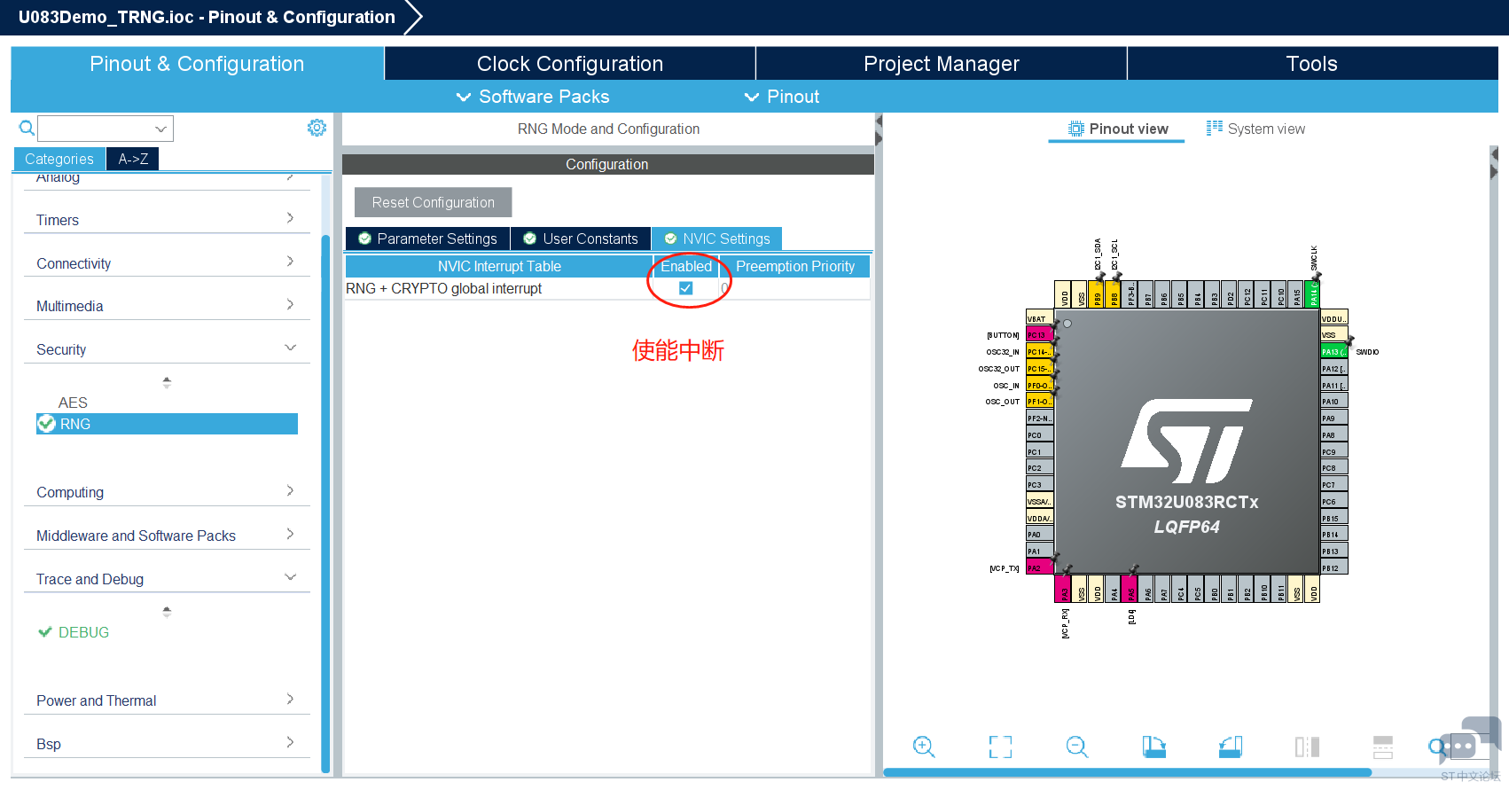Rotate the chip view clockwise
This screenshot has height=790, width=1509.
(1153, 747)
